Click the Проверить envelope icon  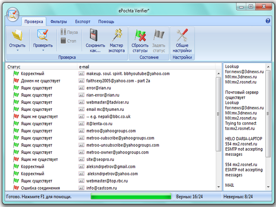pyautogui.click(x=43, y=35)
